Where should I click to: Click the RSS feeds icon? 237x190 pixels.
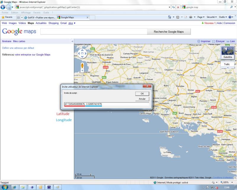178,17
